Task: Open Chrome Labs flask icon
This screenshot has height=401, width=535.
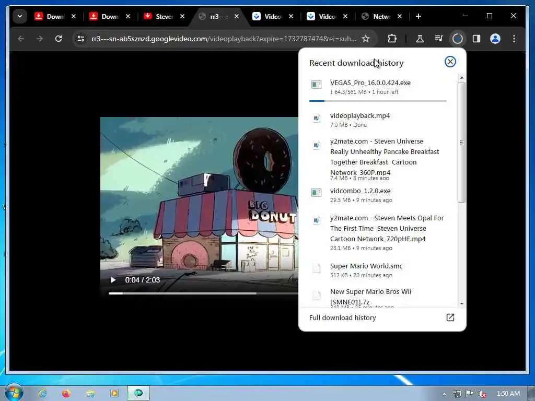Action: pyautogui.click(x=420, y=39)
